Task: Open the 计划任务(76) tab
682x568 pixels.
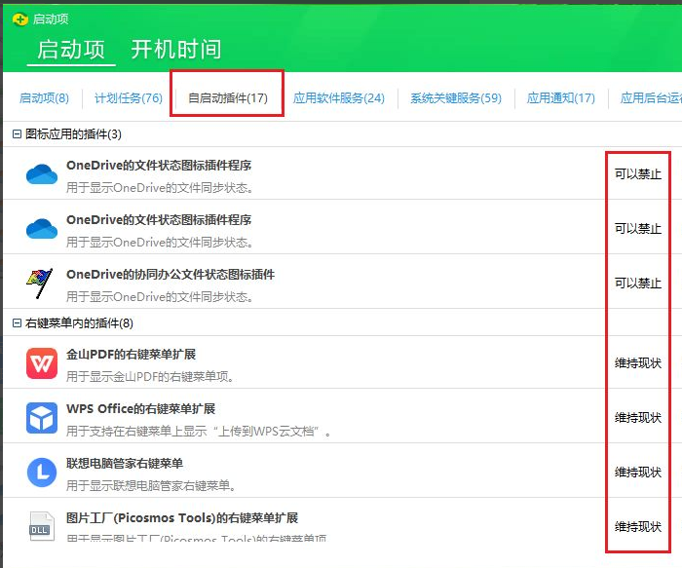Action: [x=128, y=98]
